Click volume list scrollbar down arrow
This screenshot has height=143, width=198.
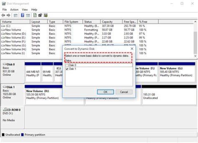[195, 56]
